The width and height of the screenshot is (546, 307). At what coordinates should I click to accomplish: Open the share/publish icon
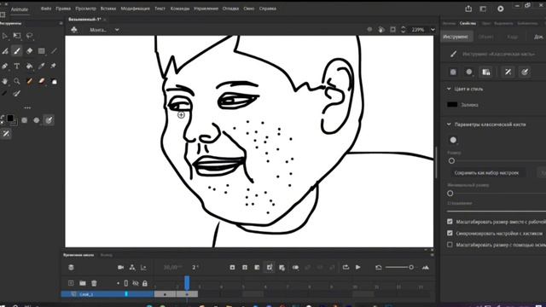(x=468, y=9)
